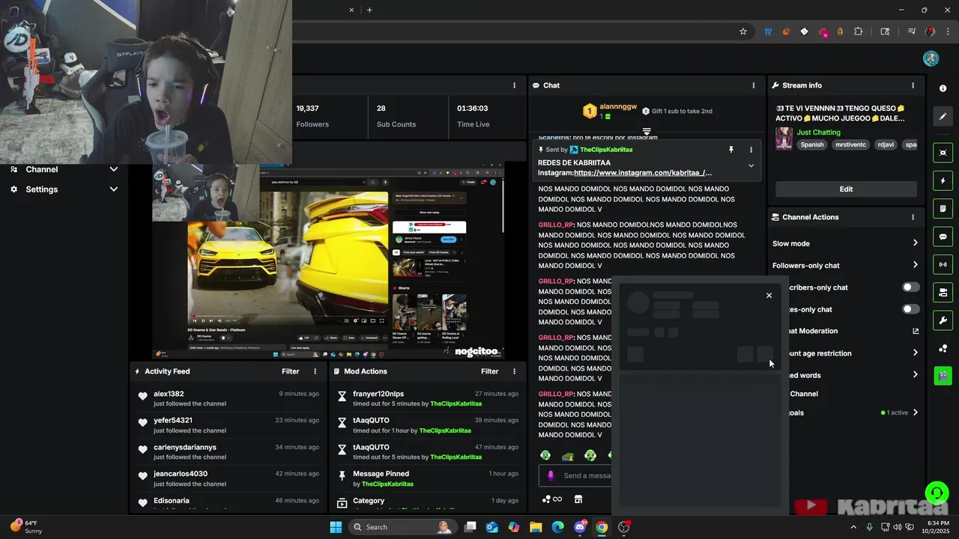
Task: Click yefer54321 in Activity Feed
Action: click(x=173, y=421)
